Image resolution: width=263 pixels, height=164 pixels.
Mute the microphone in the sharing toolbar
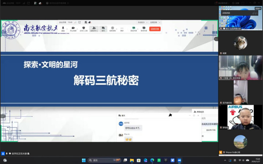[63, 29]
